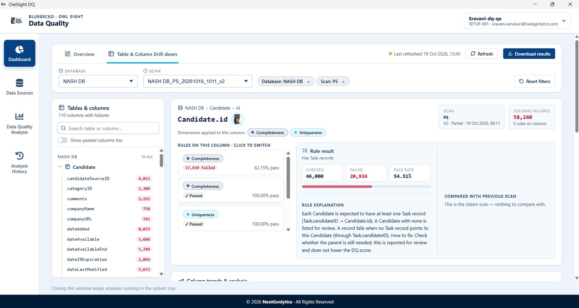Click Reset filters button

click(535, 81)
